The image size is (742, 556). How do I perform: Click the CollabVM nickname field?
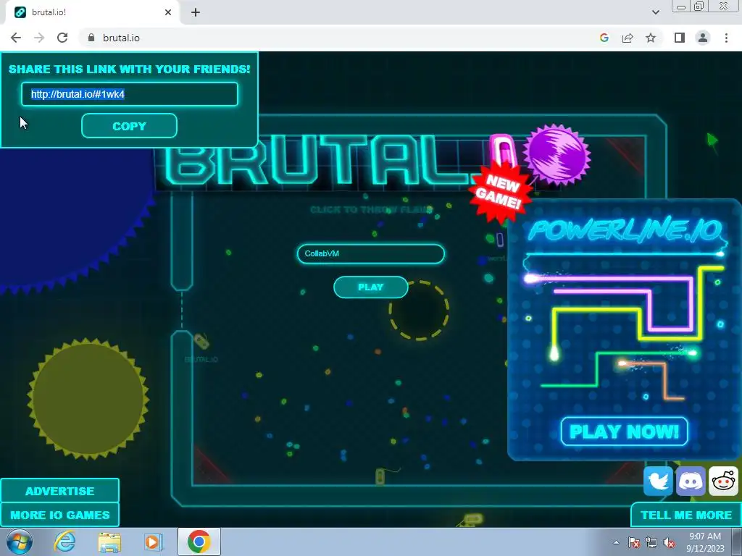click(370, 254)
